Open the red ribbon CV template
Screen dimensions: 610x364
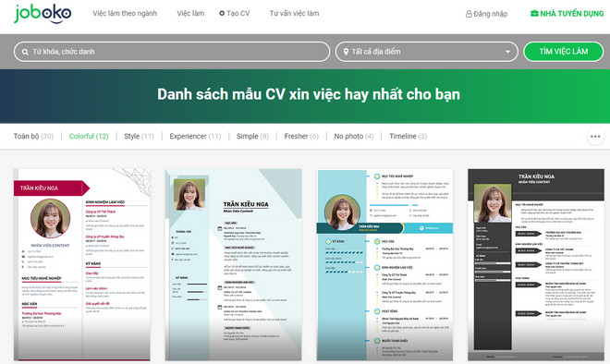82,265
